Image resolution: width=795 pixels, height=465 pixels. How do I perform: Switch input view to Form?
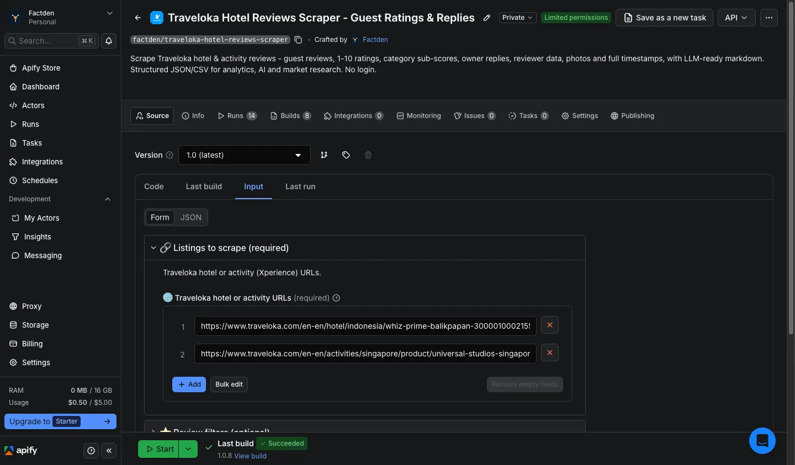coord(160,217)
